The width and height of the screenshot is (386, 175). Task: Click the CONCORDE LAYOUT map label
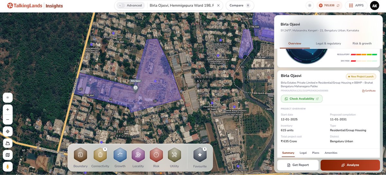tap(202, 79)
